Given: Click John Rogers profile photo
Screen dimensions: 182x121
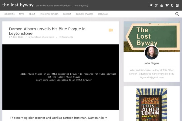Looking at the screenshot, I should [x=152, y=52].
